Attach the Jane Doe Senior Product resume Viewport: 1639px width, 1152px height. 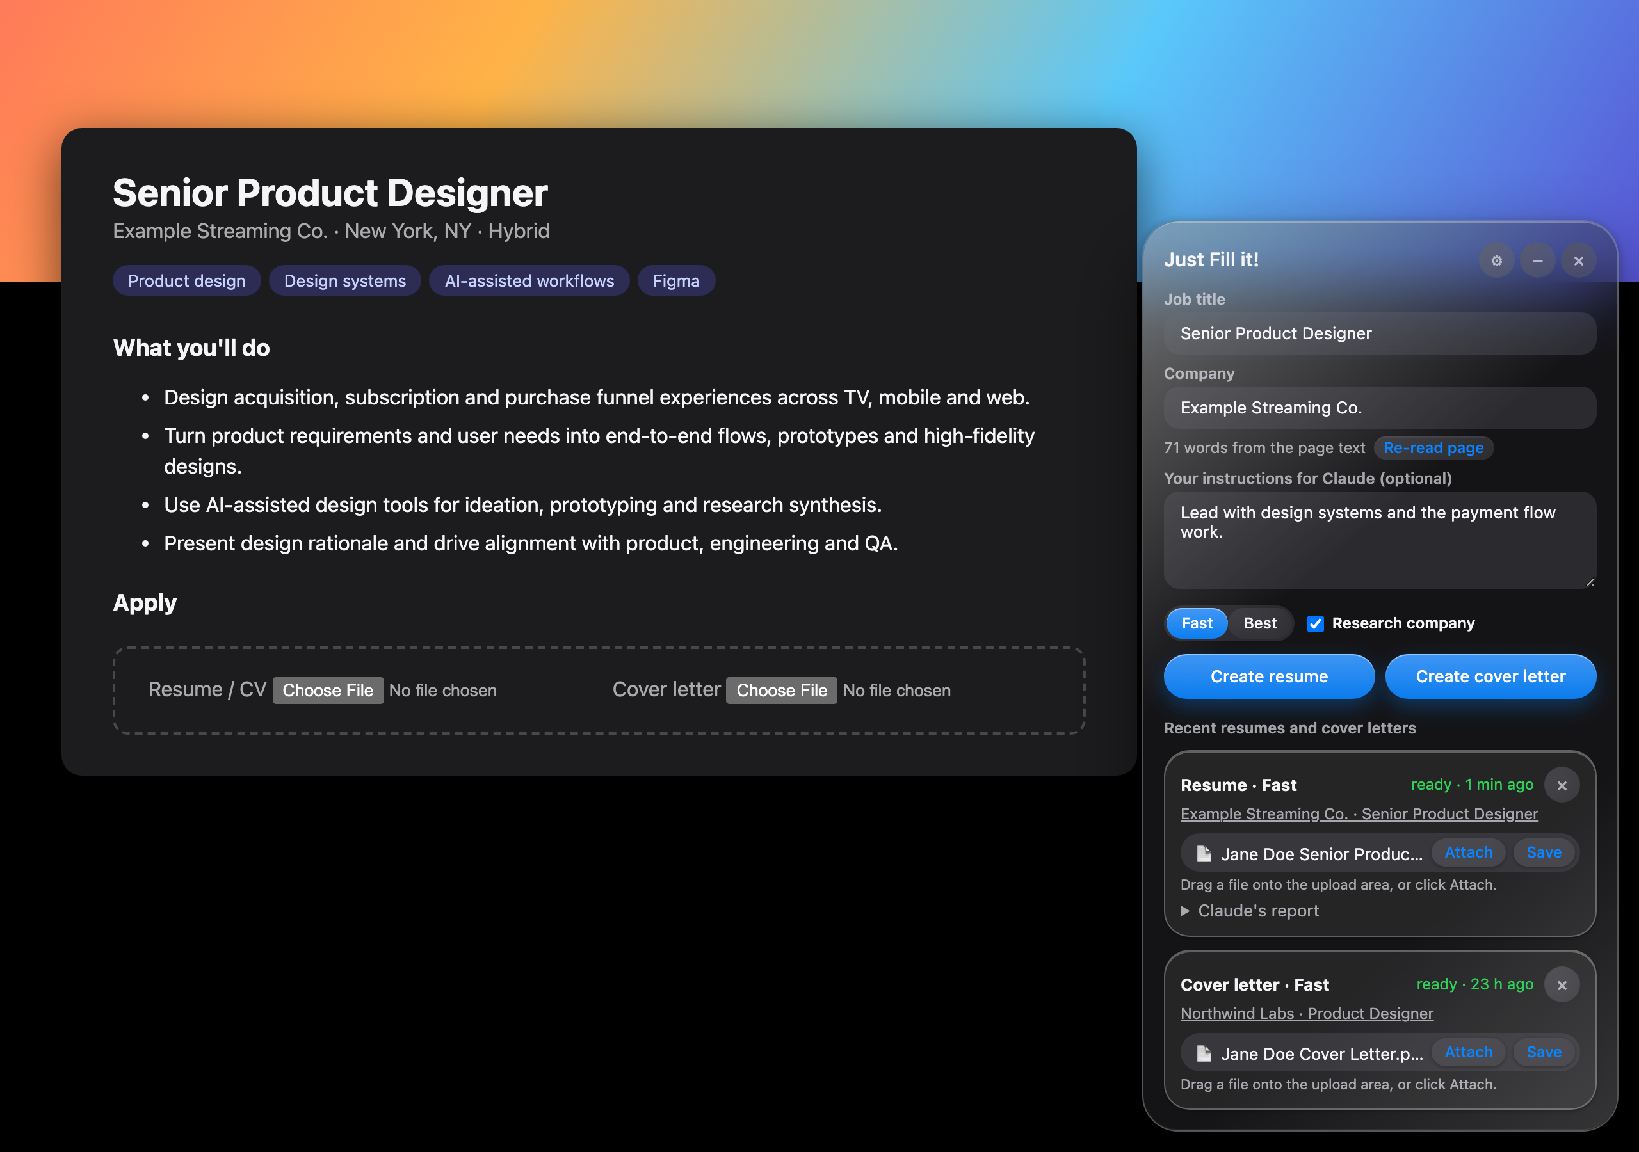[1469, 852]
